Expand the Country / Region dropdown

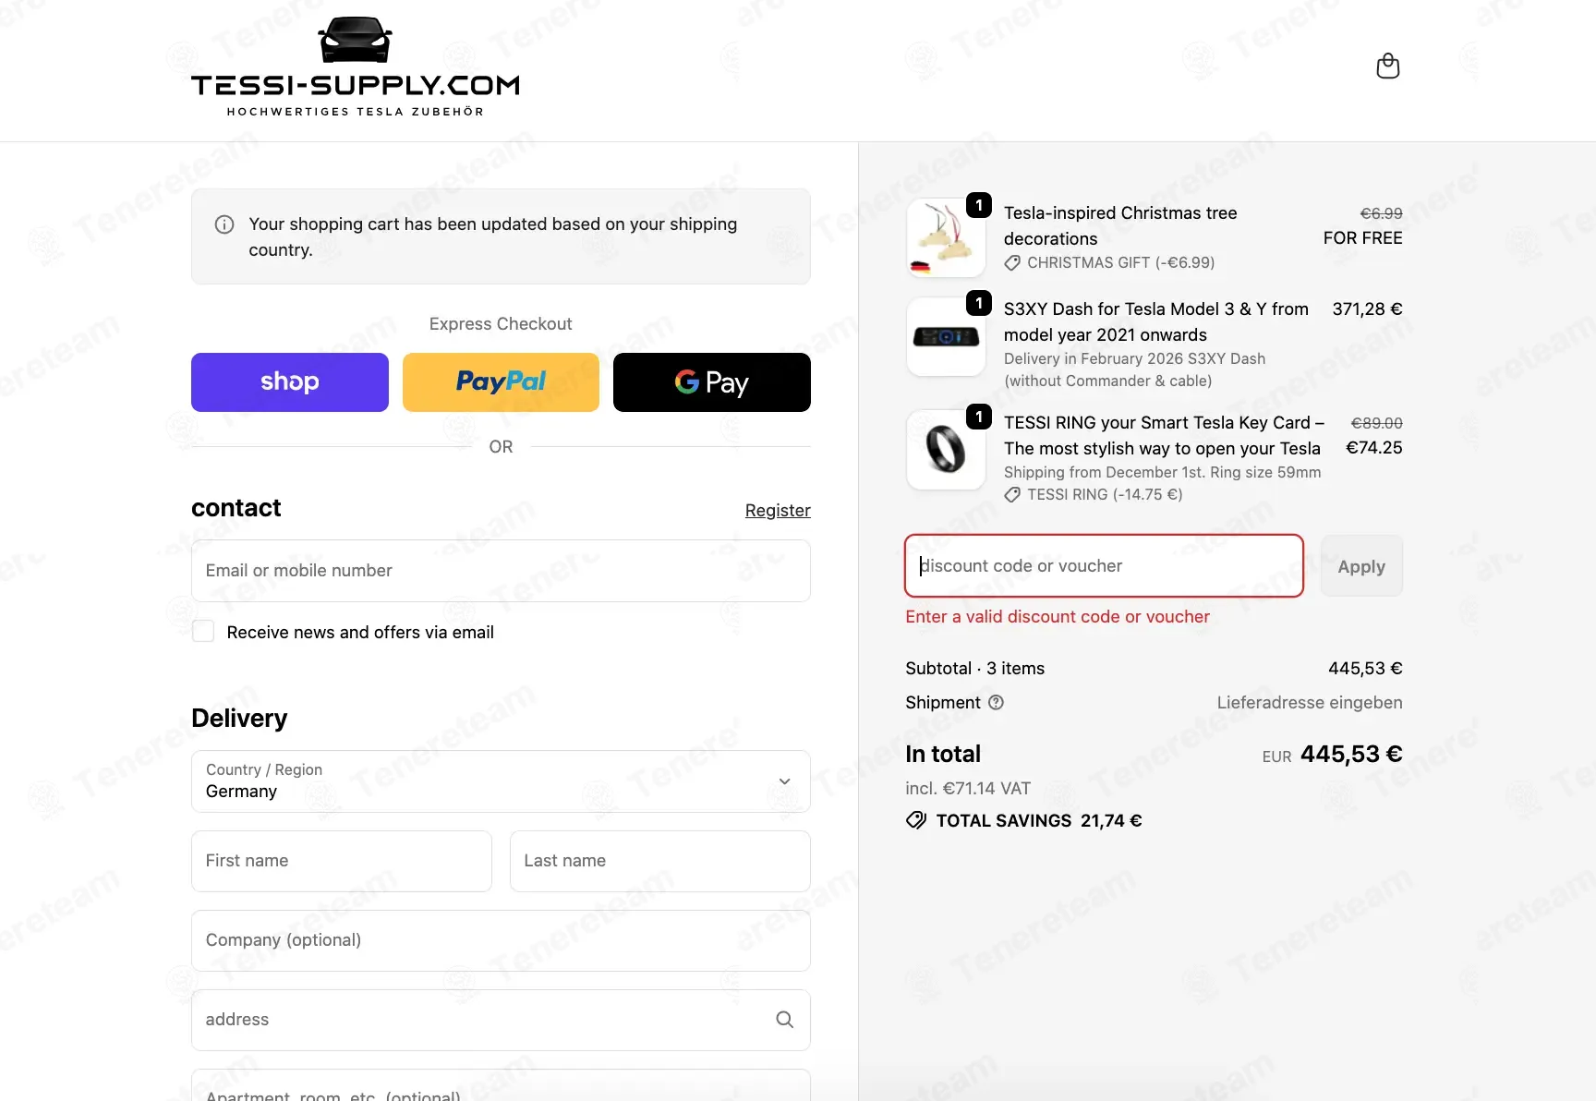(501, 781)
